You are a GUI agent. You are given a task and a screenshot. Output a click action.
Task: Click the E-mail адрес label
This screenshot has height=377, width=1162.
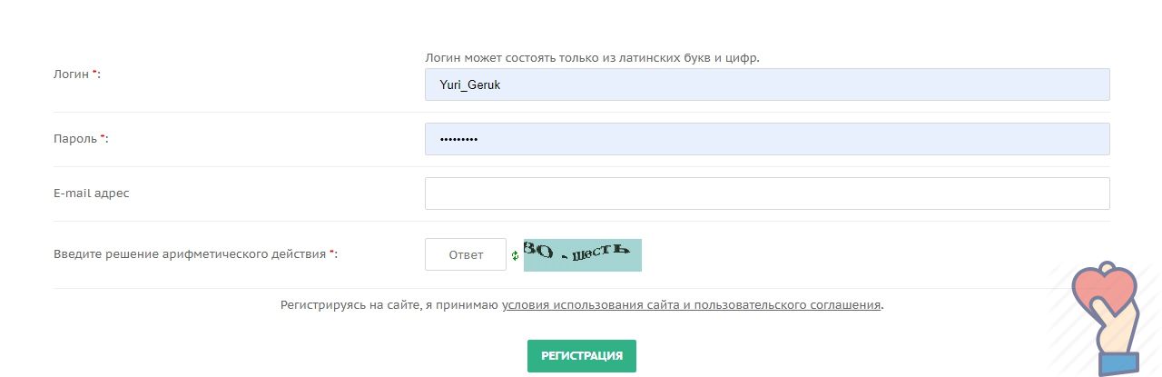pos(92,193)
